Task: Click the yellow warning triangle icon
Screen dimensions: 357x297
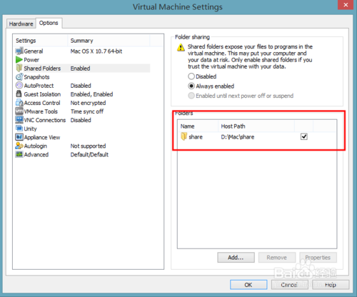Action: (181, 47)
